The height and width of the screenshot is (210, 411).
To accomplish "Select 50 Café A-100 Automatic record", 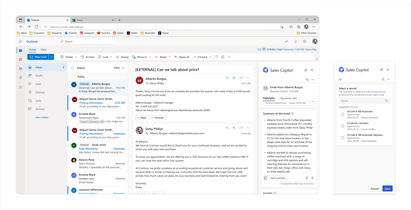I will point(342,114).
